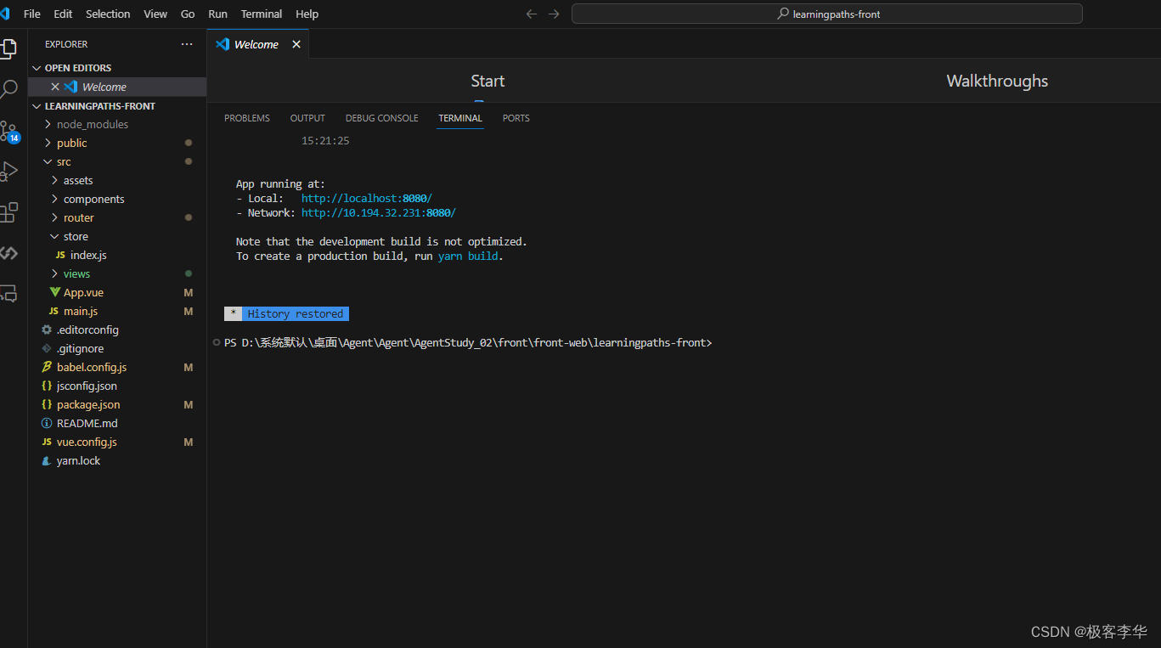
Task: Open Source Control with 14 changes badge
Action: [8, 131]
